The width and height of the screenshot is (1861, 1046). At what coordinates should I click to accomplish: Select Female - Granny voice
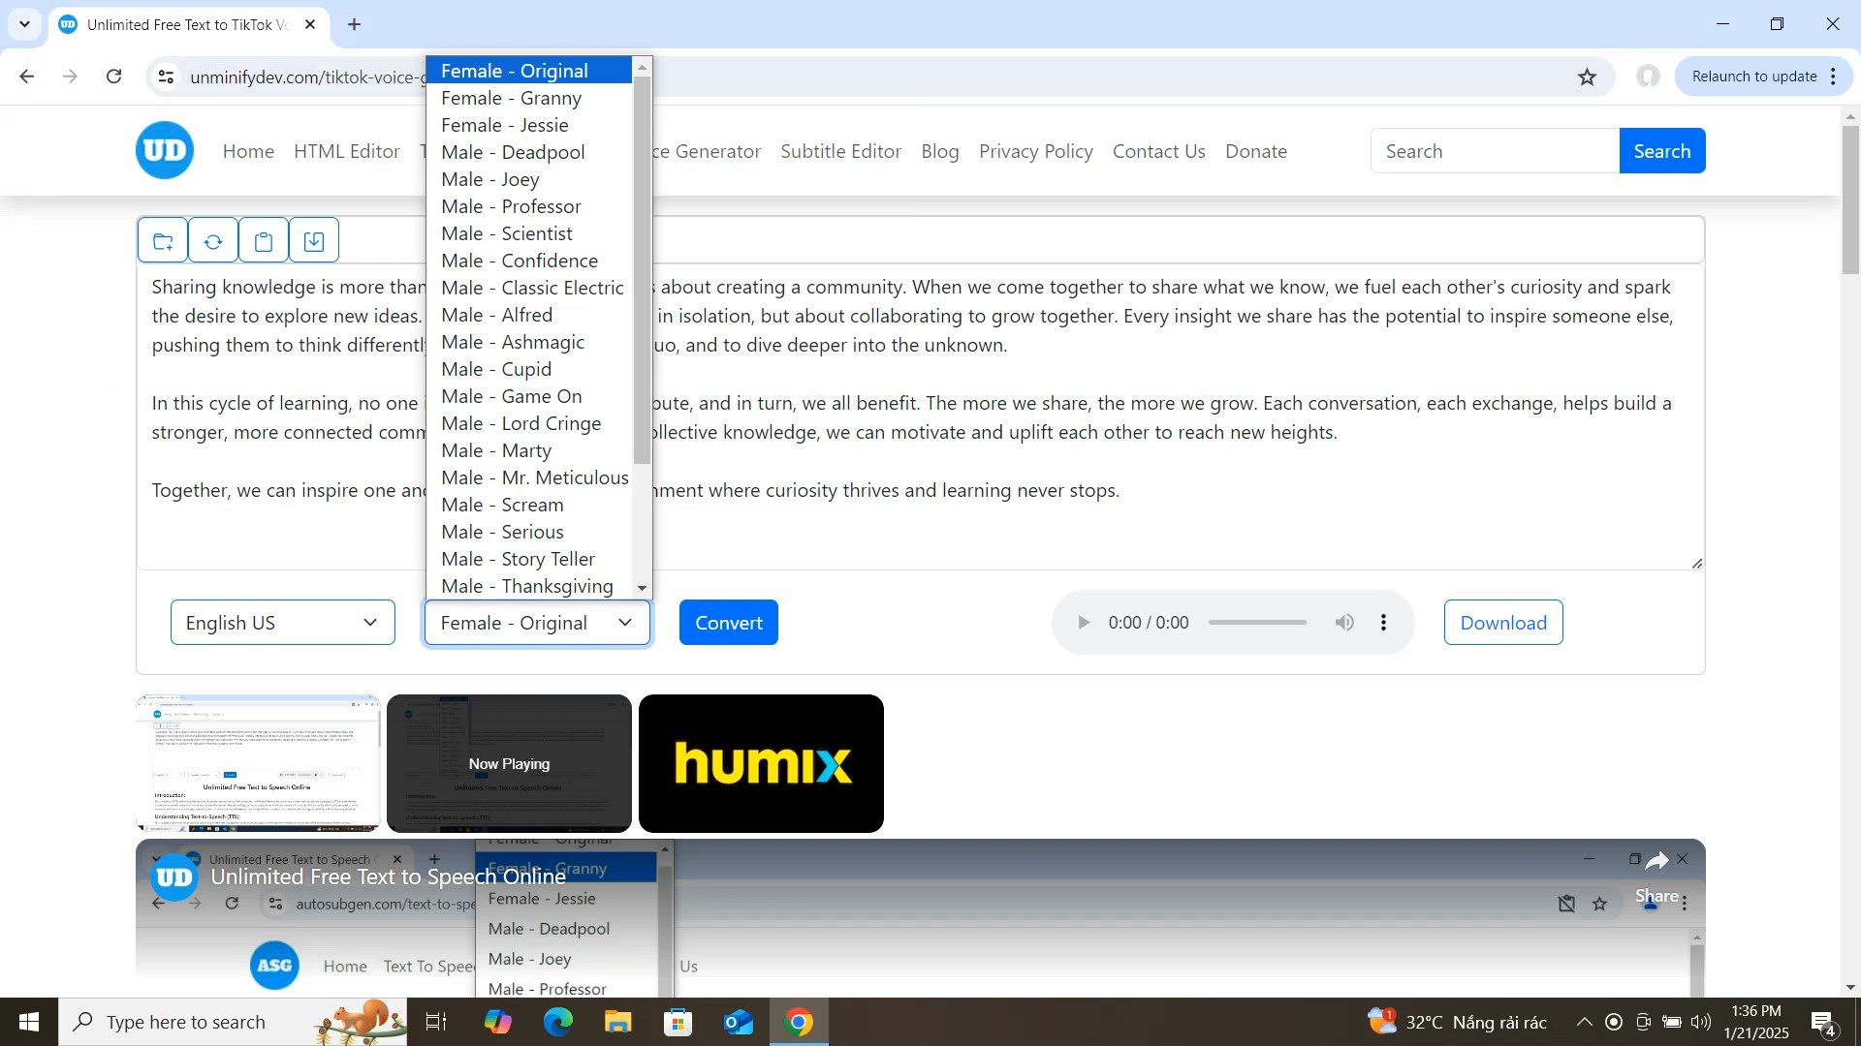(x=529, y=98)
